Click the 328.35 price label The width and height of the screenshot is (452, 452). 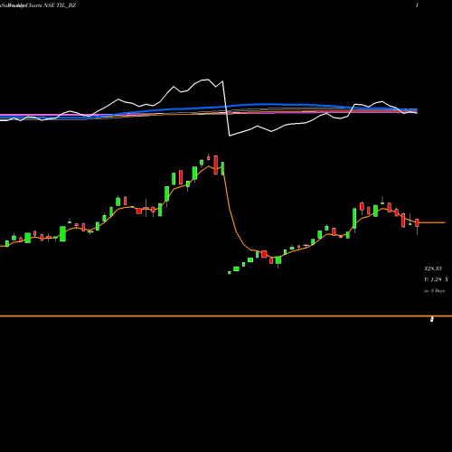click(433, 268)
